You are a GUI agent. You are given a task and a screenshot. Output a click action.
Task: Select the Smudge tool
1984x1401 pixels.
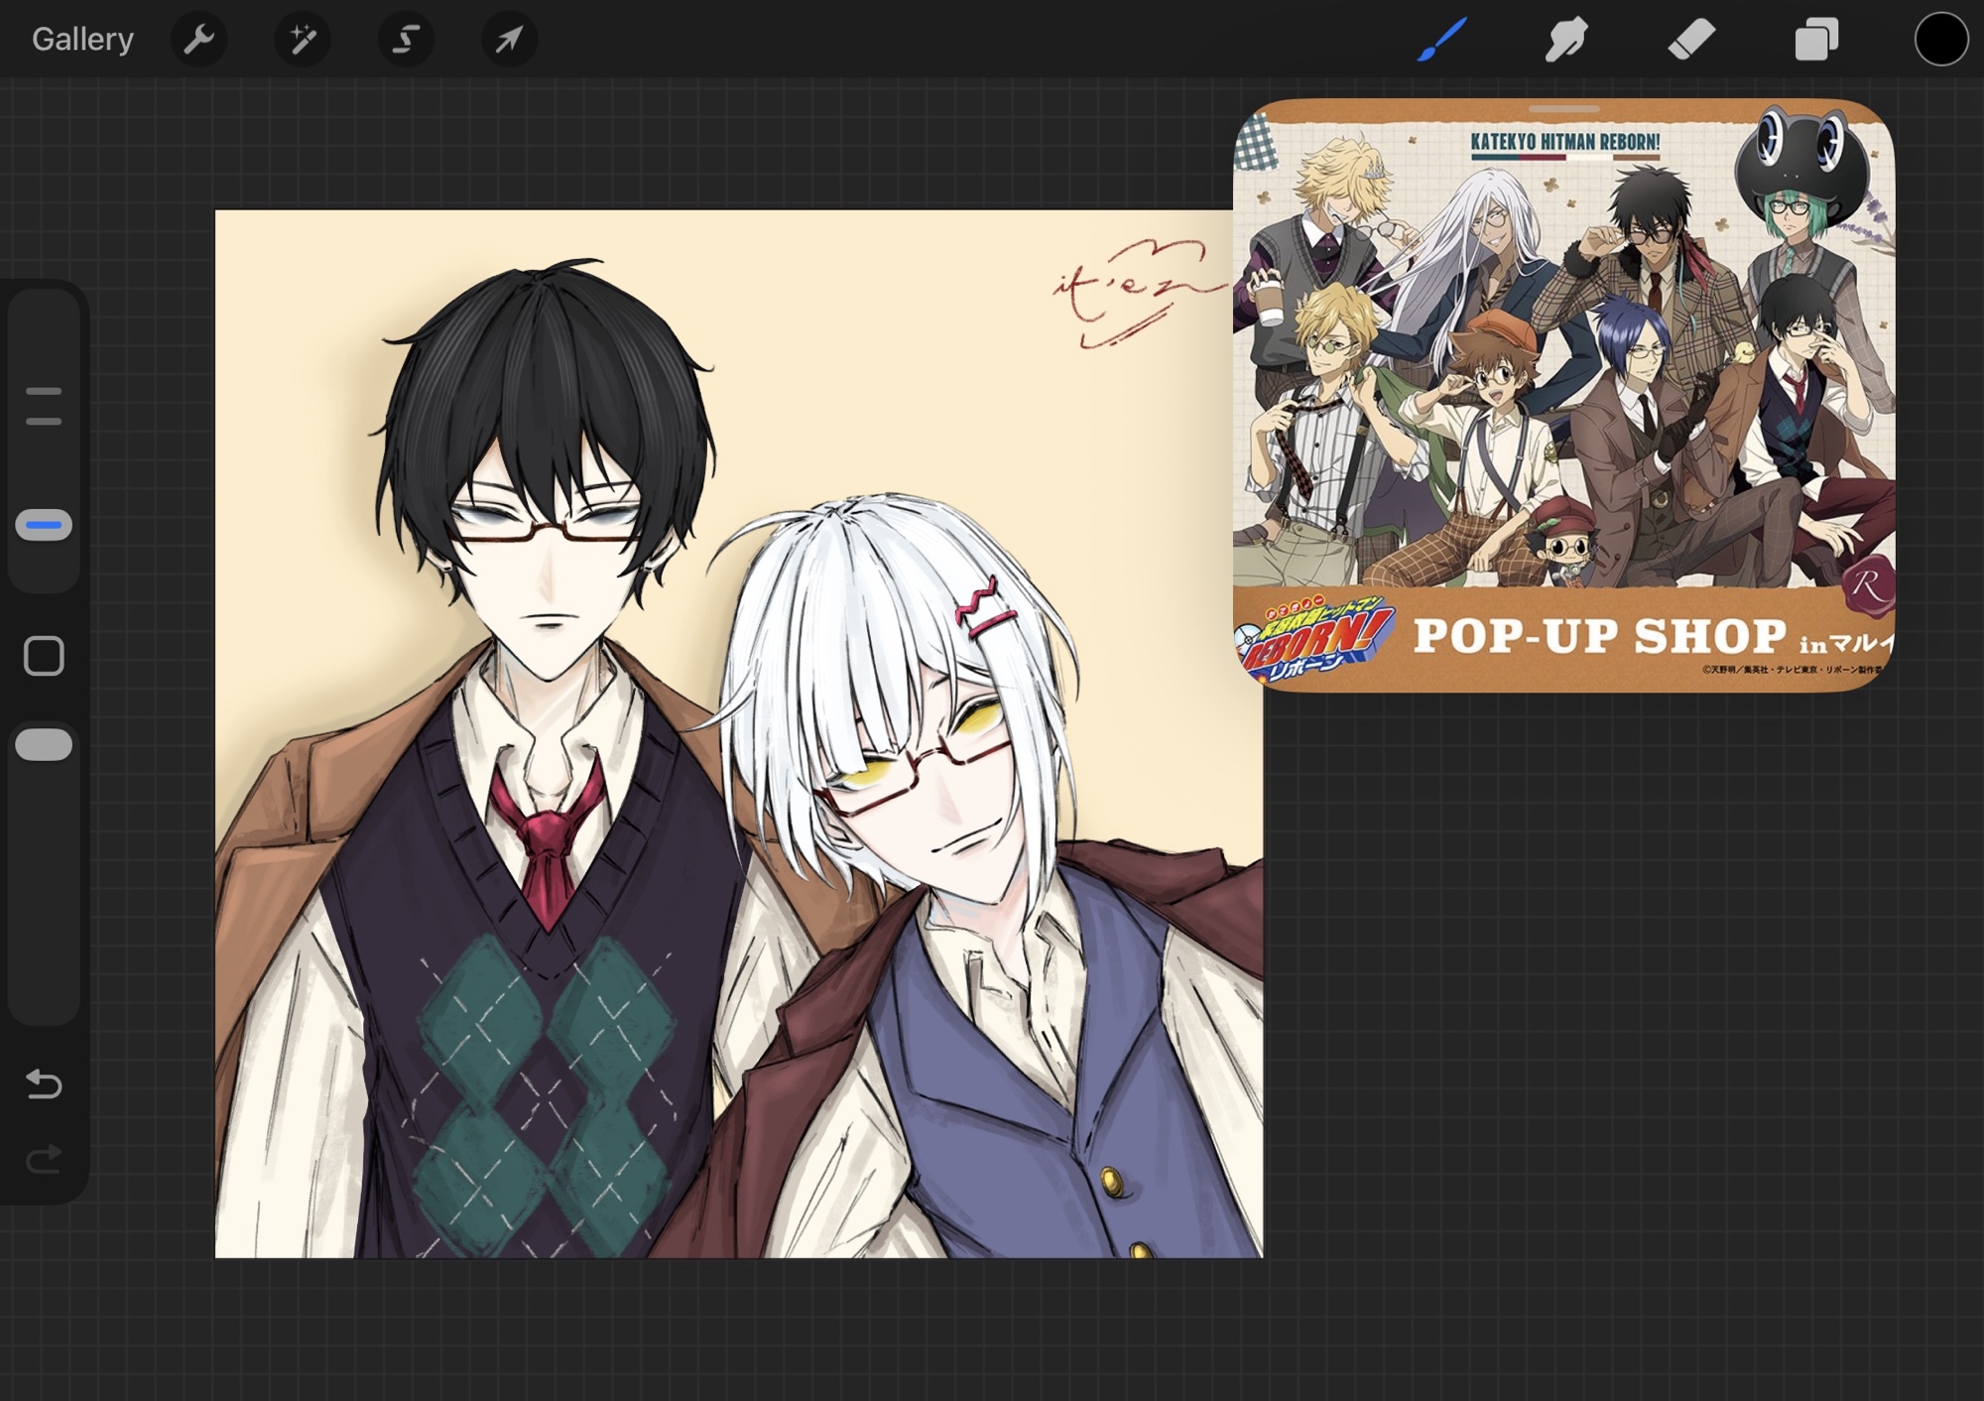pos(1566,40)
